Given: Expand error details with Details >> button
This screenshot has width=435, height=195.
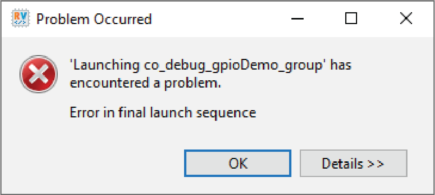Looking at the screenshot, I should 353,163.
